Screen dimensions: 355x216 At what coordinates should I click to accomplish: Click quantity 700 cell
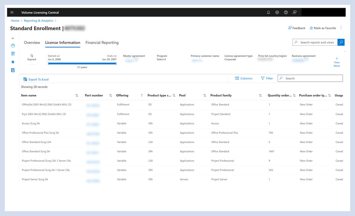coord(271,133)
